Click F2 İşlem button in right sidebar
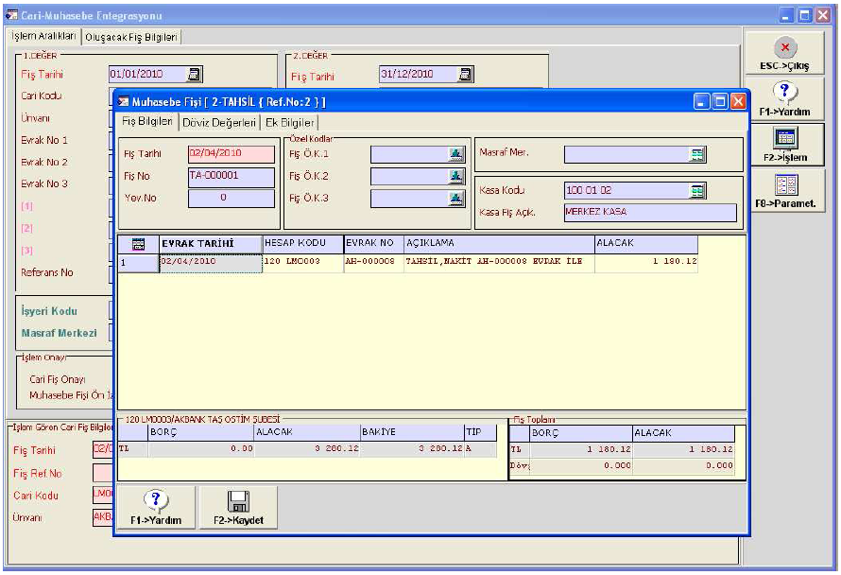This screenshot has height=575, width=841. (785, 145)
